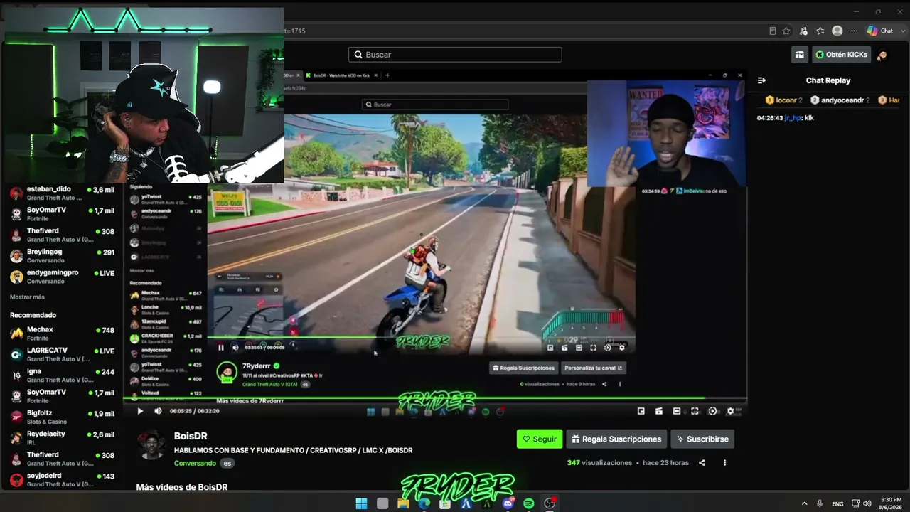
Task: Follow BoisDR with the Seguir button
Action: [x=540, y=439]
